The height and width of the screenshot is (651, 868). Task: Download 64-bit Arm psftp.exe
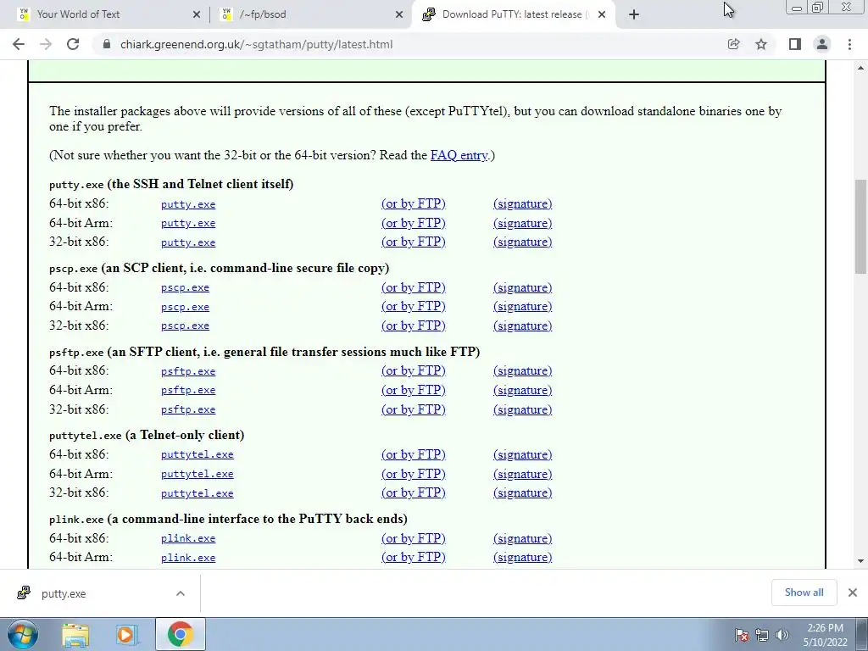coord(188,390)
